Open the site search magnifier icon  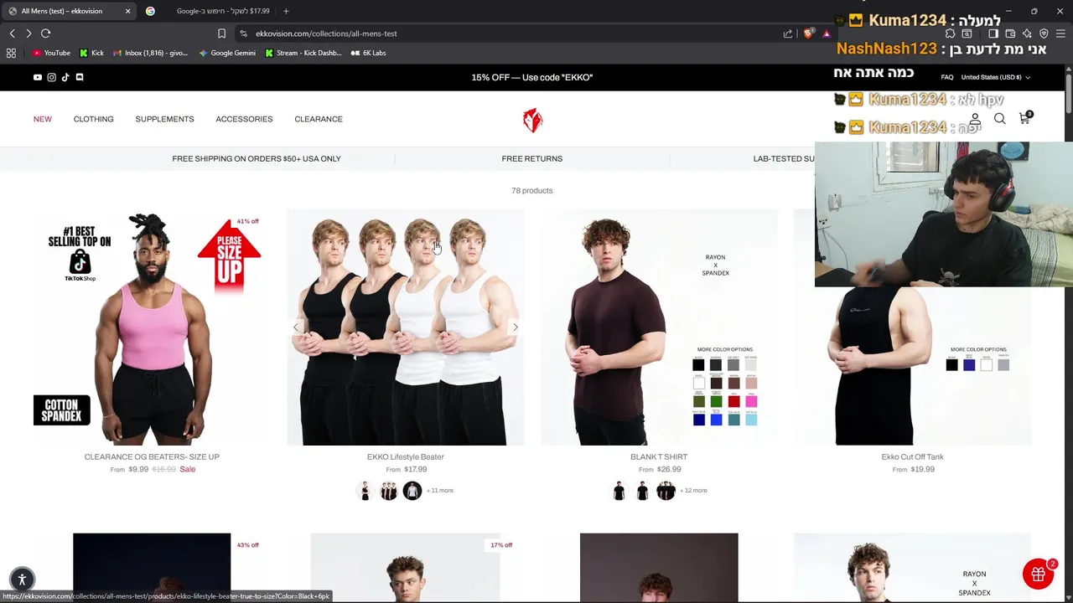[x=1000, y=119]
